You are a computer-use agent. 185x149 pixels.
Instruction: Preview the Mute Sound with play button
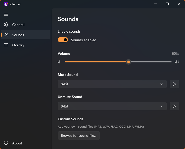(x=174, y=84)
